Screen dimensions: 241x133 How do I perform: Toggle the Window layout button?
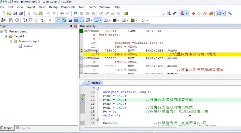click(x=219, y=13)
